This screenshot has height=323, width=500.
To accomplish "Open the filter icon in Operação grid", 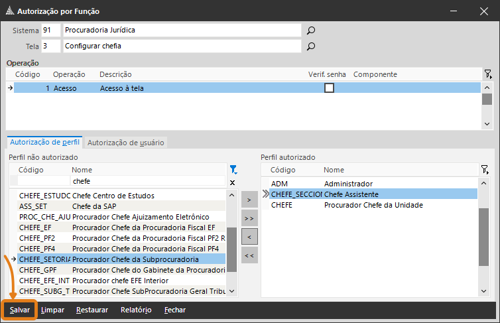I will [487, 74].
